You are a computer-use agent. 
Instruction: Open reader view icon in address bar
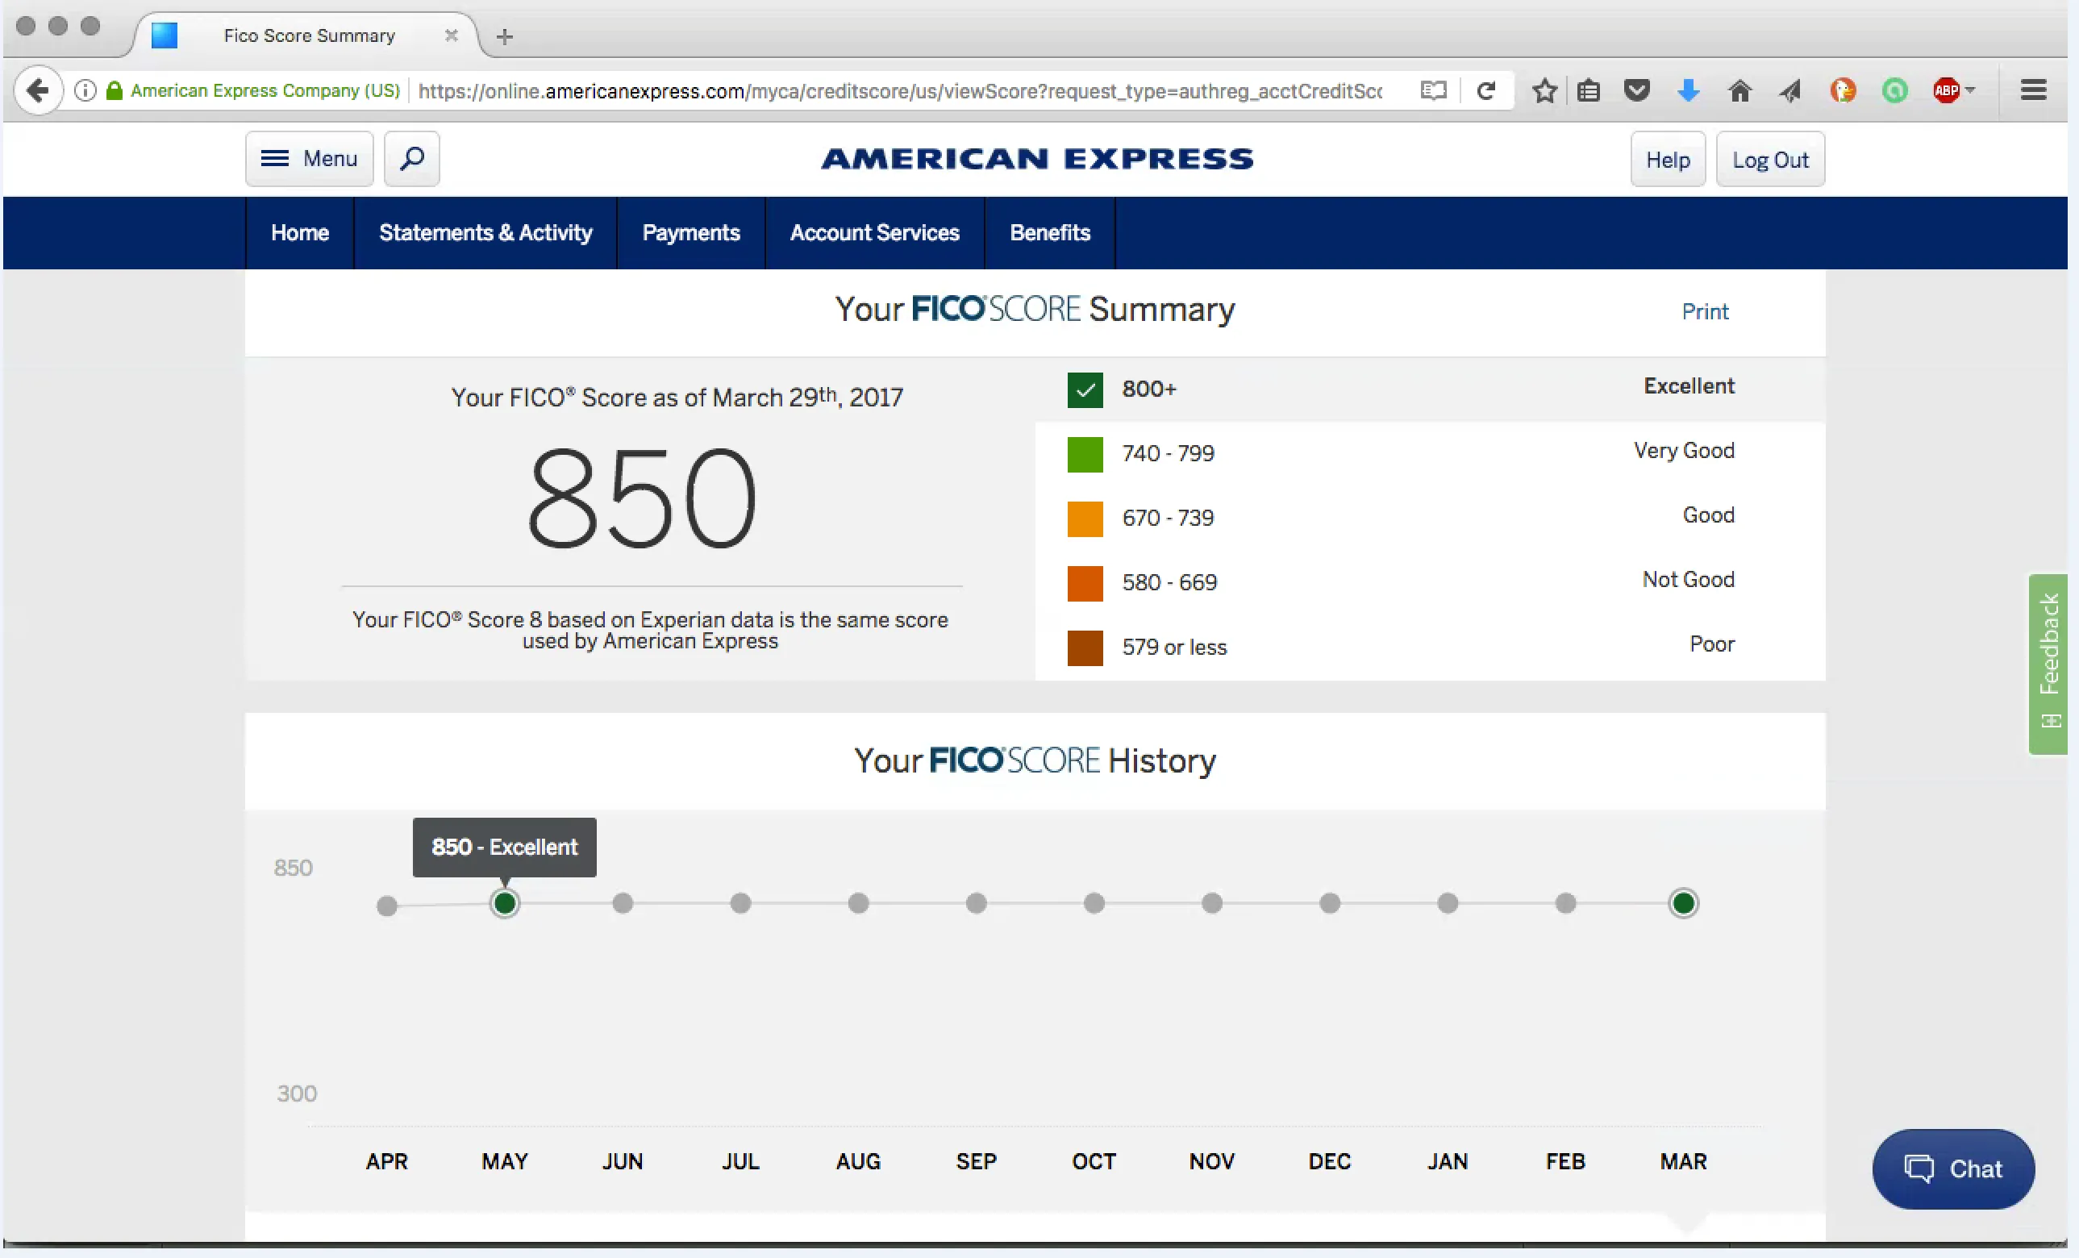1434,90
